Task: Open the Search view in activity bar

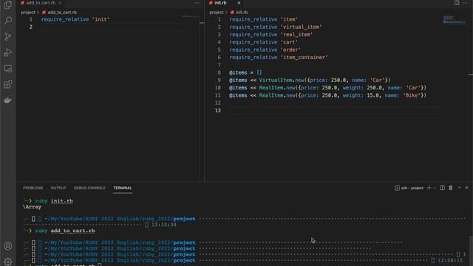Action: tap(8, 20)
